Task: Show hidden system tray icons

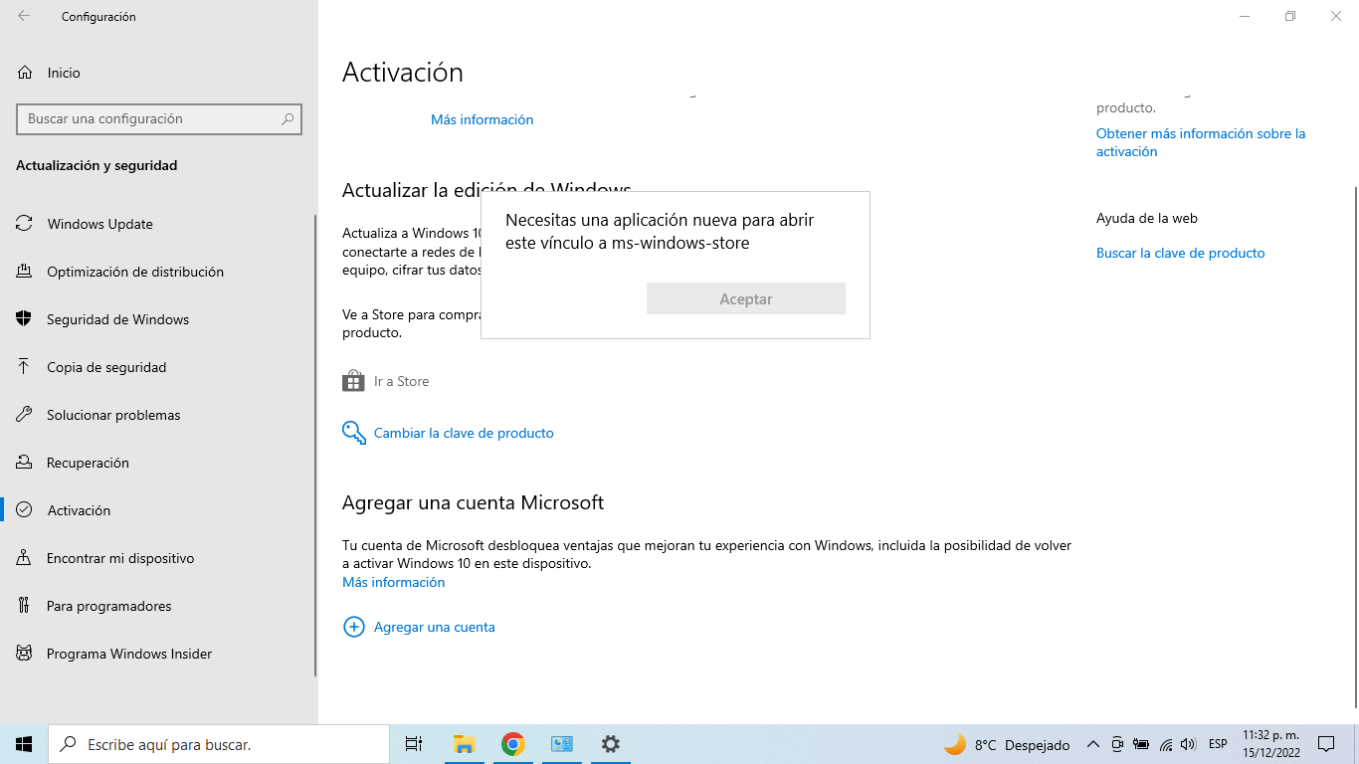Action: coord(1092,744)
